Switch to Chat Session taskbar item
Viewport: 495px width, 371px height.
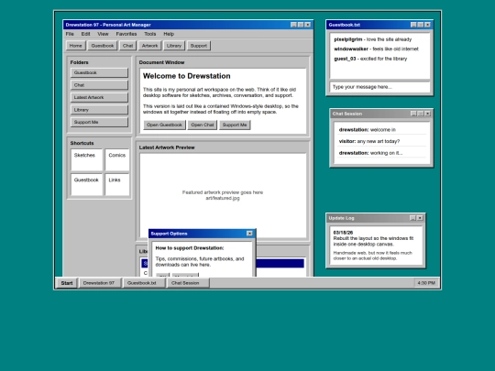(x=188, y=283)
